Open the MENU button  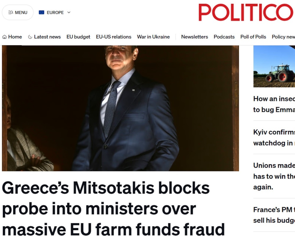click(x=18, y=12)
